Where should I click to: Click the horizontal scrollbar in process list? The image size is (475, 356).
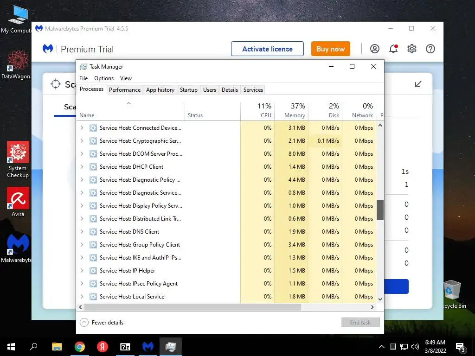coord(193,307)
